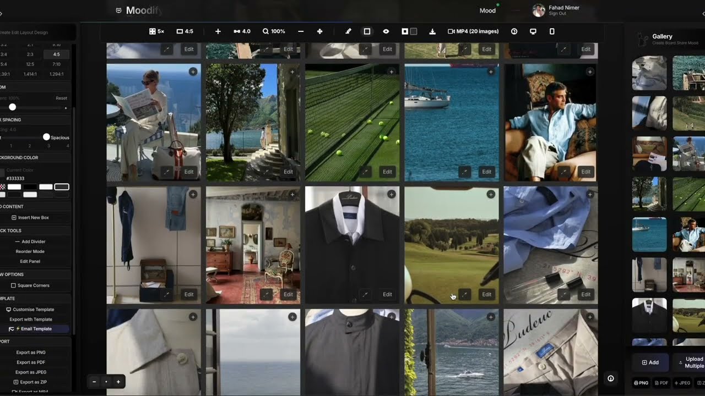Screen dimensions: 705x396
Task: Click Insert New Box
Action: [x=30, y=217]
